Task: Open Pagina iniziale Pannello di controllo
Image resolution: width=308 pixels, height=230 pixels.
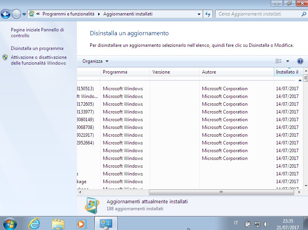Action: tap(37, 33)
